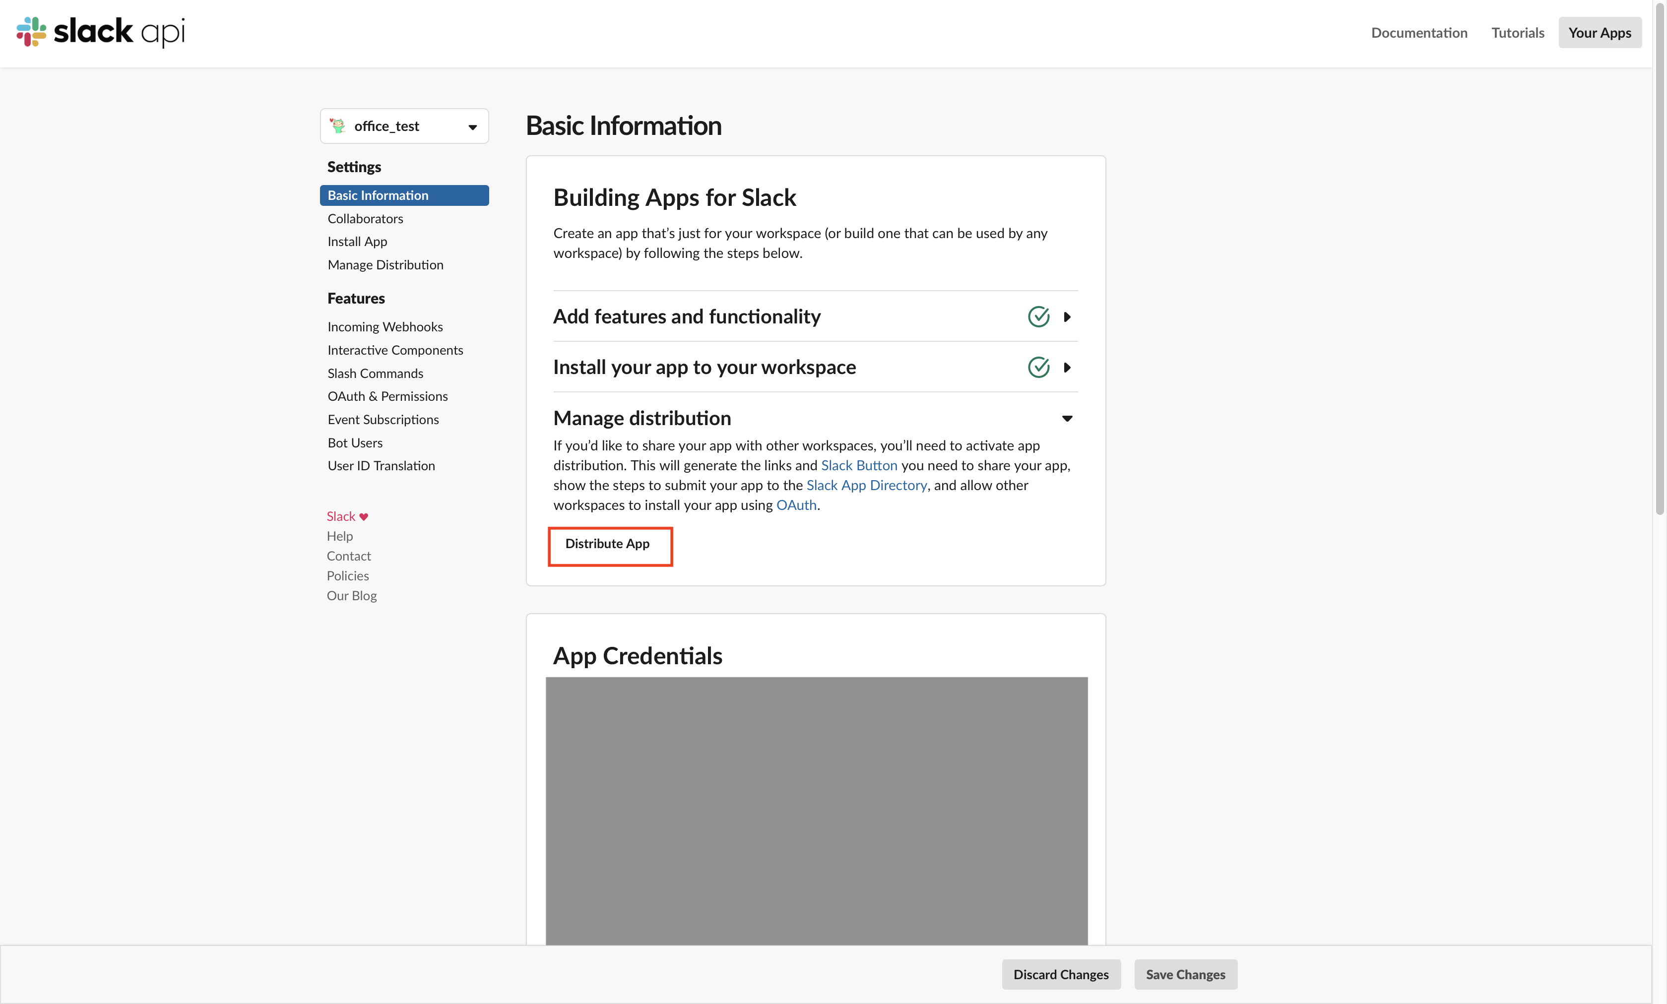The height and width of the screenshot is (1004, 1667).
Task: Open Install App settings page
Action: (357, 242)
